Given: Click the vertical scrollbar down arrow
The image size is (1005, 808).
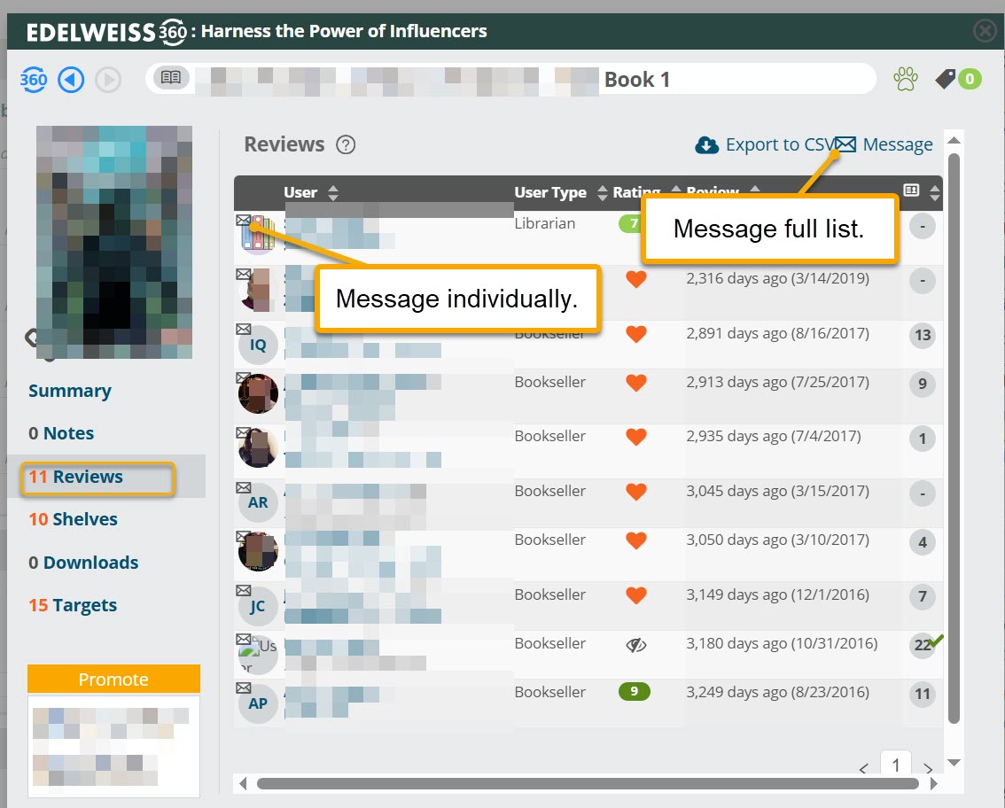Looking at the screenshot, I should pos(954,763).
